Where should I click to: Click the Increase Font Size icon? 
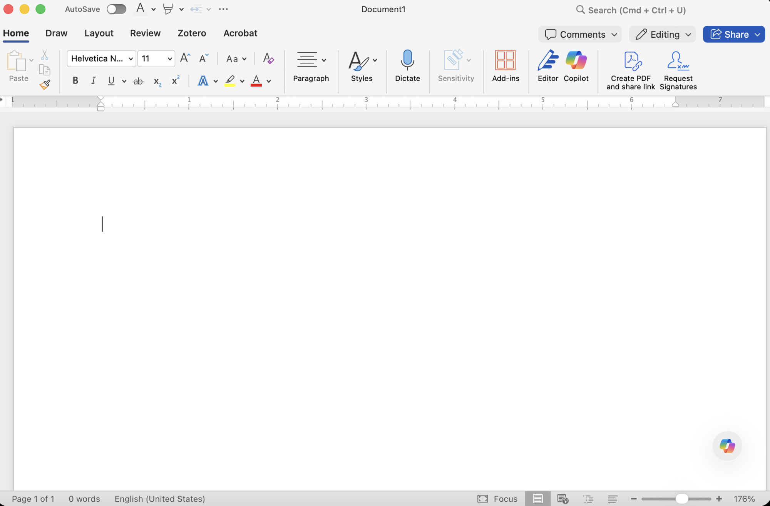(x=185, y=58)
